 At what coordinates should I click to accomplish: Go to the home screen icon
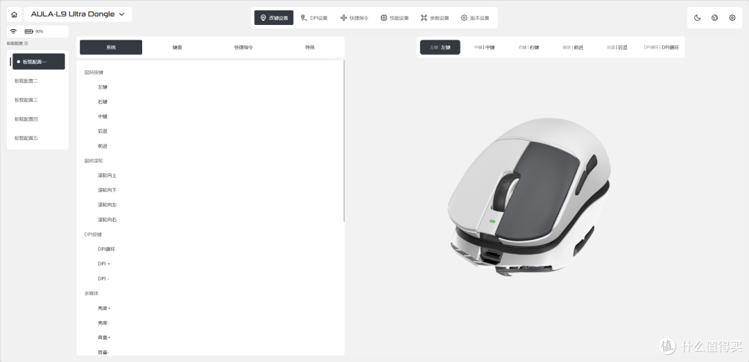(x=14, y=15)
